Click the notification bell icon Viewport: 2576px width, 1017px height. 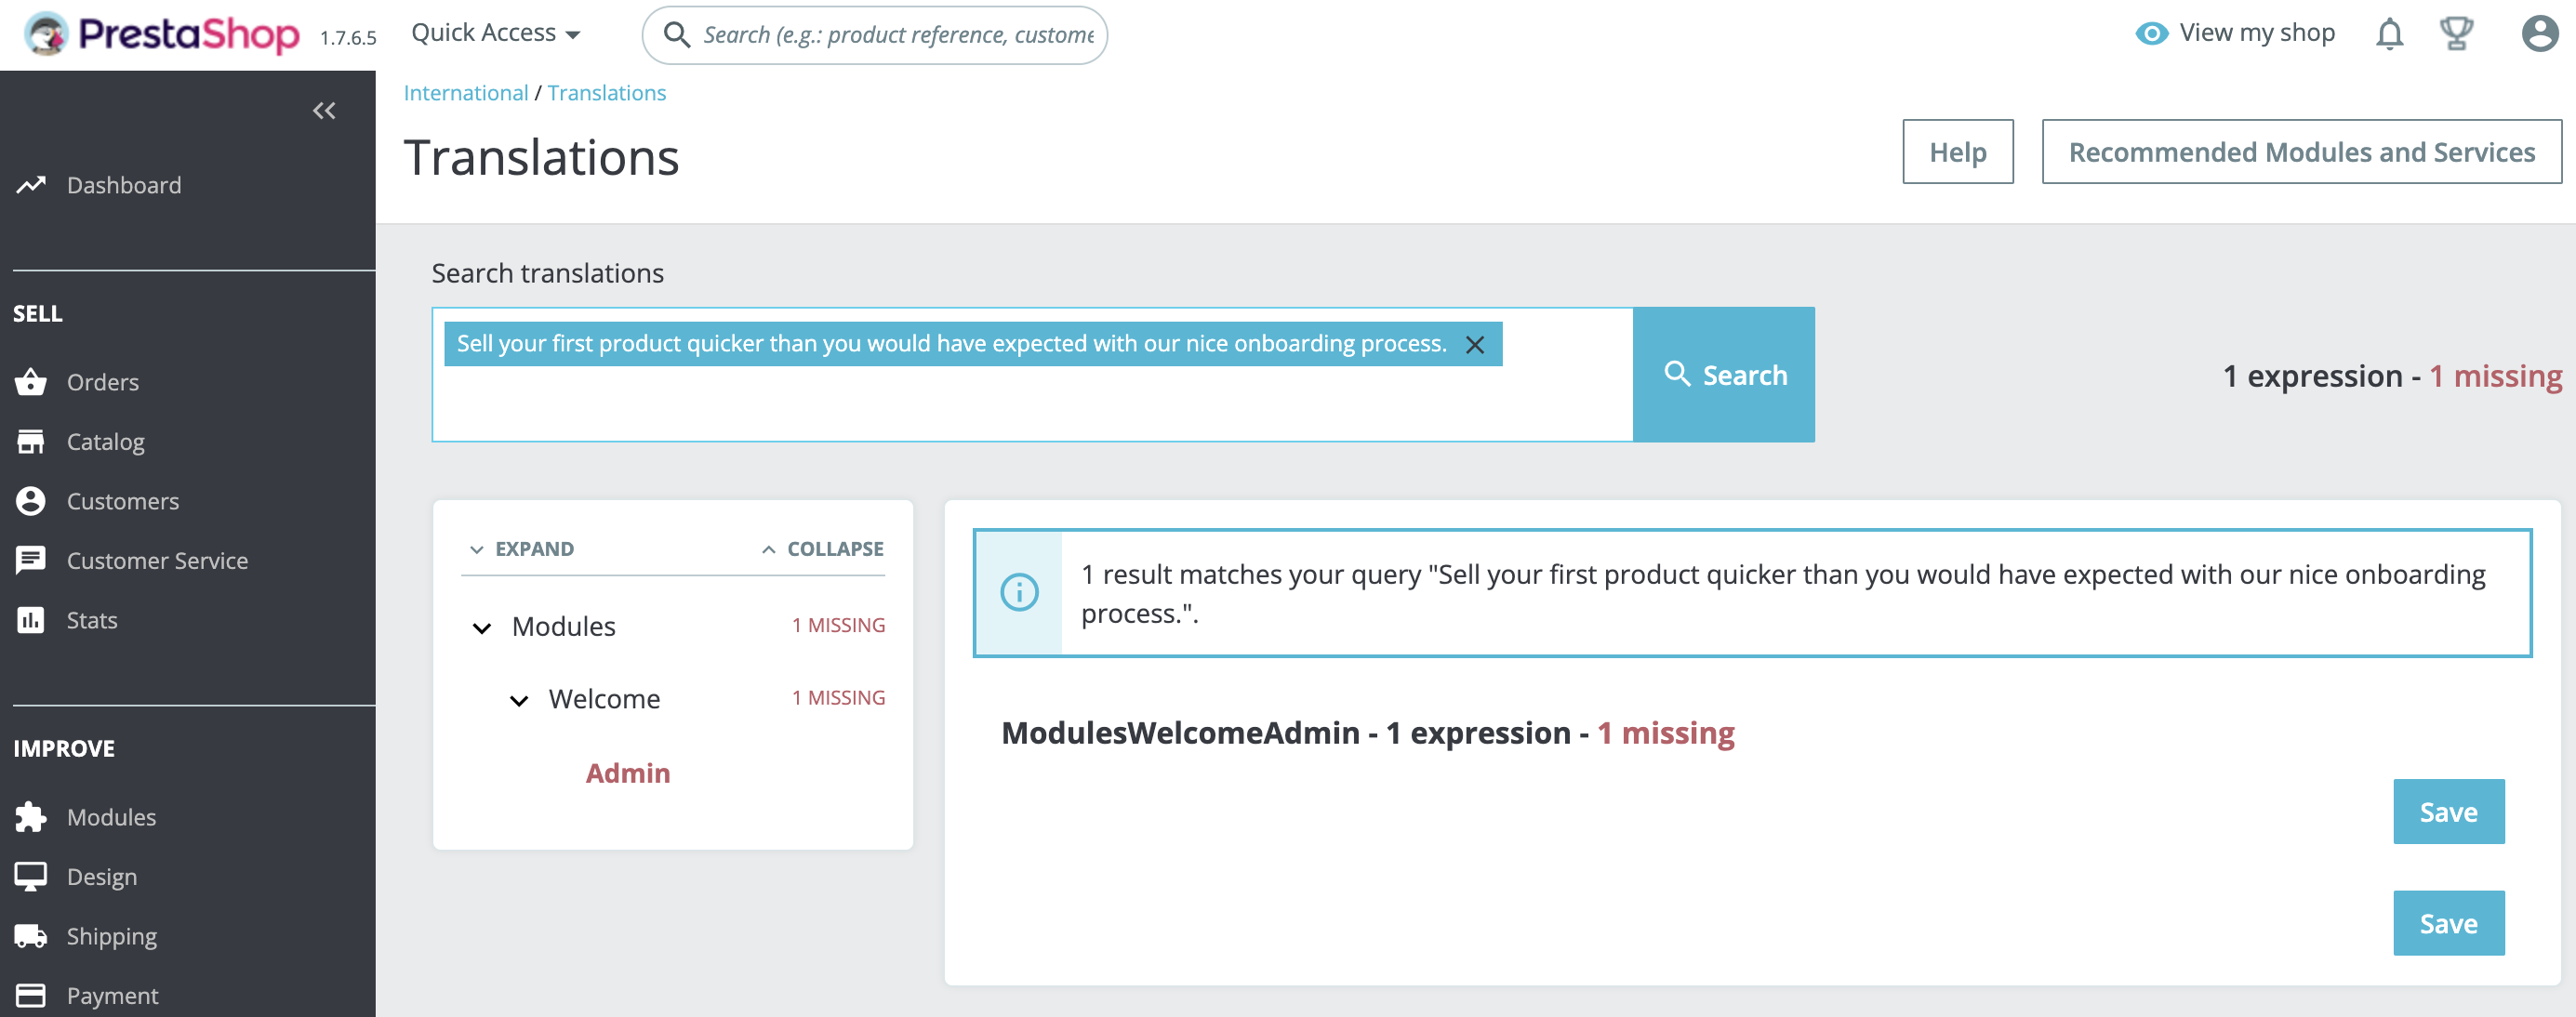pyautogui.click(x=2390, y=33)
